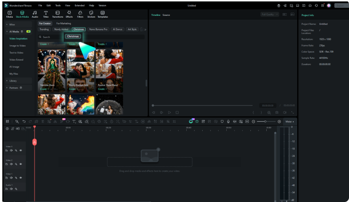This screenshot has width=349, height=202.
Task: Switch to the Source preview tab
Action: [166, 15]
